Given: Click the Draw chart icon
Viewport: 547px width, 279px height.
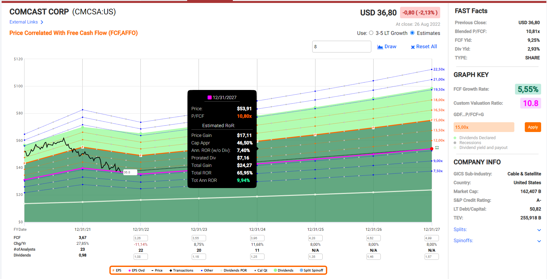Looking at the screenshot, I should pyautogui.click(x=380, y=47).
